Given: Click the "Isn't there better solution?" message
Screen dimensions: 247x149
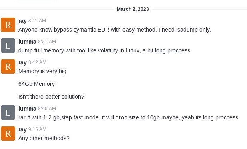Looking at the screenshot, I should click(x=51, y=97).
